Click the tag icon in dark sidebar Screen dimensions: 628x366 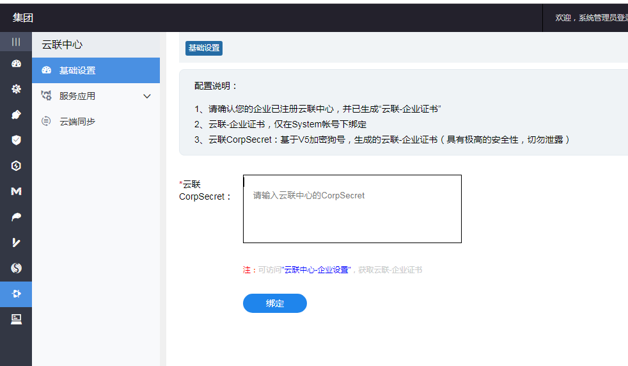pyautogui.click(x=16, y=115)
